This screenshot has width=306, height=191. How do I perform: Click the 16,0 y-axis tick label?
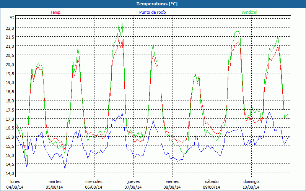click(10, 137)
